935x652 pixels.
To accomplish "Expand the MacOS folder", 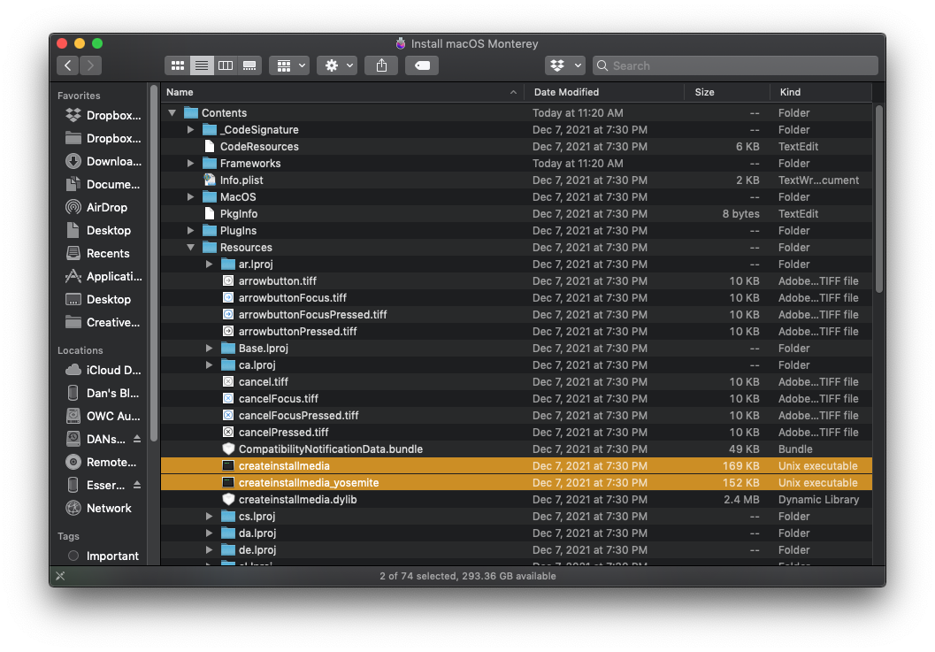I will [191, 197].
